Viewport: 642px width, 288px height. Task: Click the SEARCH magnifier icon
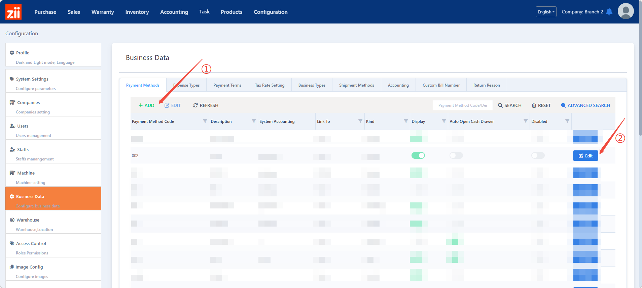tap(500, 105)
